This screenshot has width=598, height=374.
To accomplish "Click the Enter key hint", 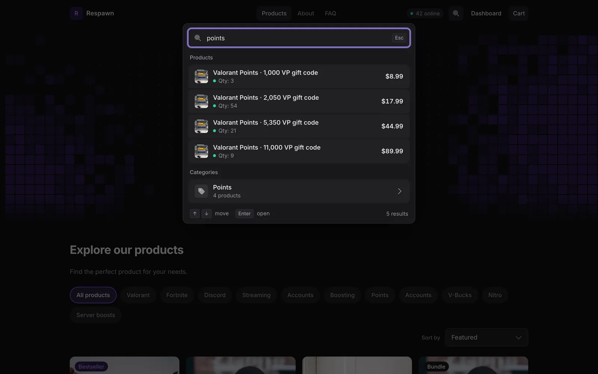I will 244,214.
